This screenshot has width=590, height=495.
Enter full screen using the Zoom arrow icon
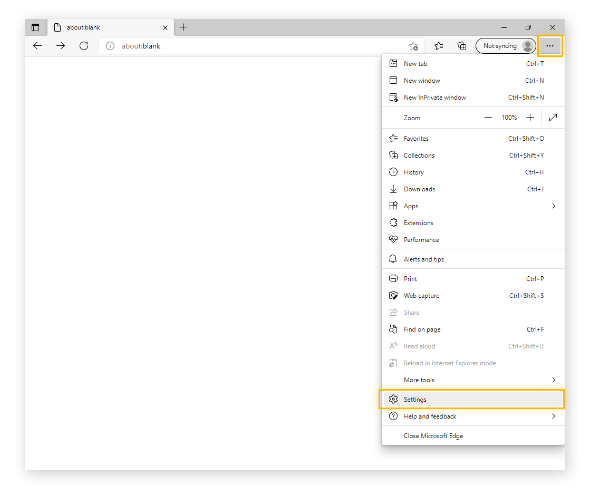pyautogui.click(x=553, y=117)
